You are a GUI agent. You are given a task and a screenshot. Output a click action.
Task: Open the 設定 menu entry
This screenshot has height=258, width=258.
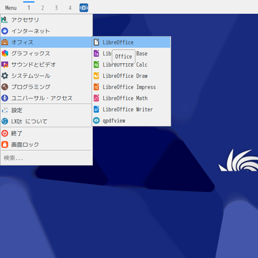coord(46,110)
